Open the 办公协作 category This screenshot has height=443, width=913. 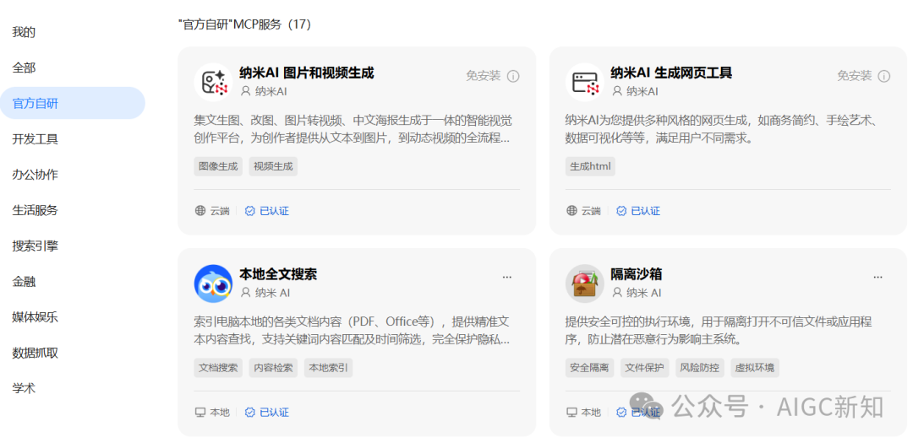(36, 175)
